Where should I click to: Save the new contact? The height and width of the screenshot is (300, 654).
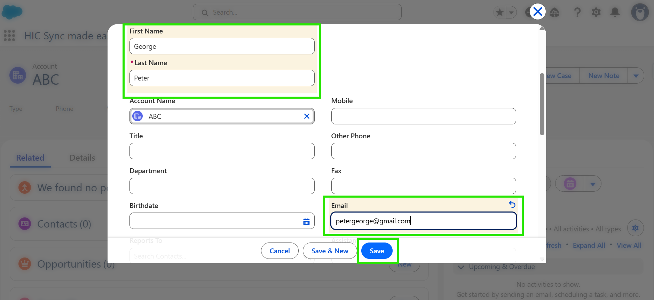tap(377, 251)
